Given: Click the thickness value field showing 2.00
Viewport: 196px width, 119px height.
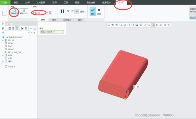Looking at the screenshot, I should [40, 13].
